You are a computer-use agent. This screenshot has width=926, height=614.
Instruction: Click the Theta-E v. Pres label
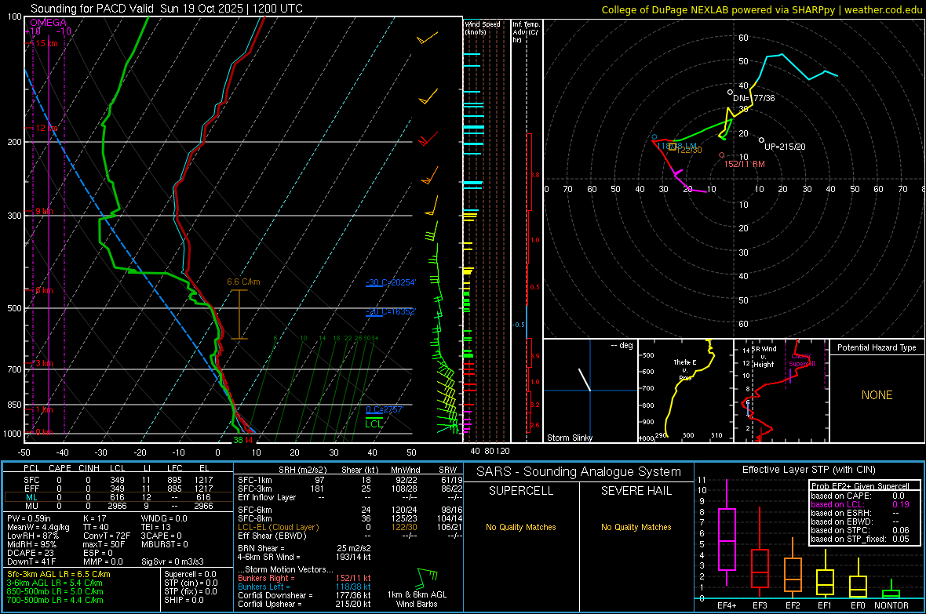(685, 369)
